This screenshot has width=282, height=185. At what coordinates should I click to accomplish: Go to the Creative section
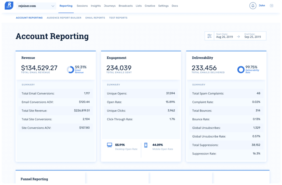[150, 6]
